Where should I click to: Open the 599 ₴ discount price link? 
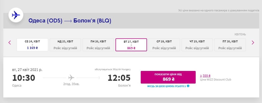[x=206, y=76]
